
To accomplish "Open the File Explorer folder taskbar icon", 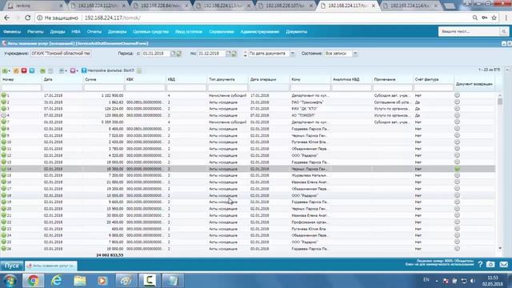I will click(x=80, y=281).
